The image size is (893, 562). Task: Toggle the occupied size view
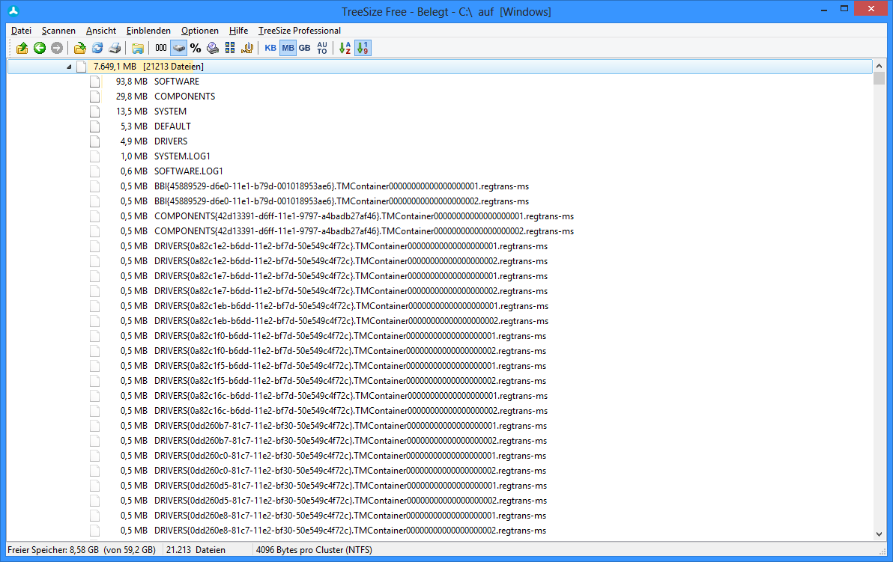point(179,49)
